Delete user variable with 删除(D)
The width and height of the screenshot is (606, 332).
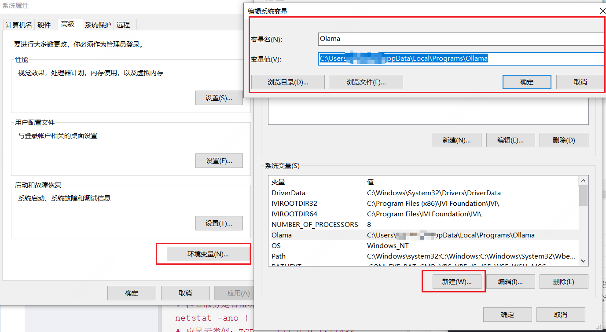click(x=564, y=140)
